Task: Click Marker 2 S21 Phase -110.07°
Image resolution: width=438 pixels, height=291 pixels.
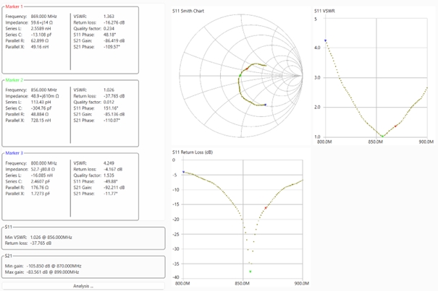Action: pyautogui.click(x=111, y=121)
